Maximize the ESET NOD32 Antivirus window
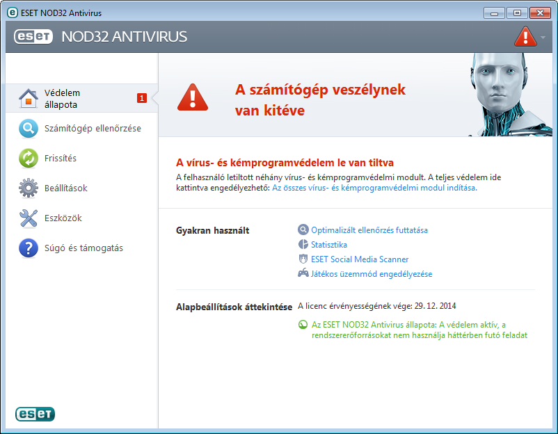Image resolution: width=558 pixels, height=434 pixels. coord(517,13)
